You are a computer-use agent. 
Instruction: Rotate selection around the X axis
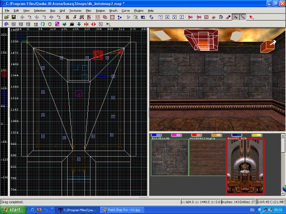point(30,17)
